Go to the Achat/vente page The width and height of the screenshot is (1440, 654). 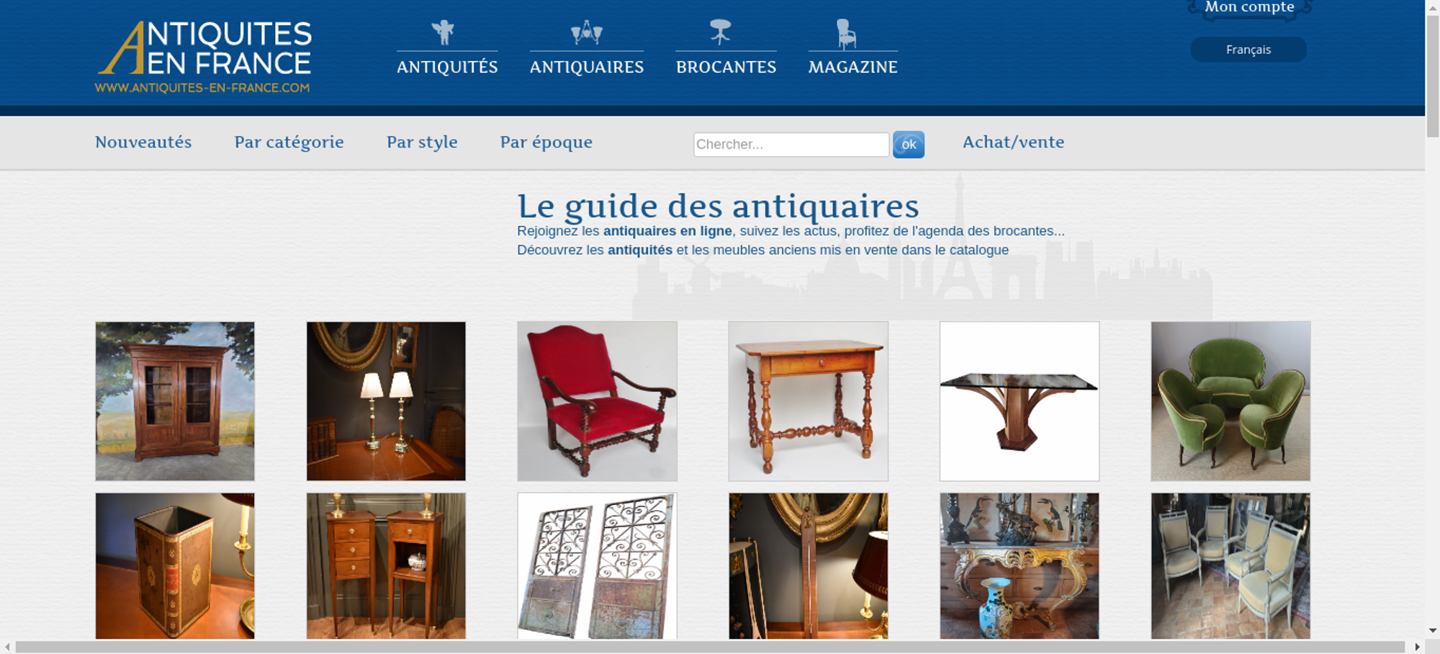1013,142
